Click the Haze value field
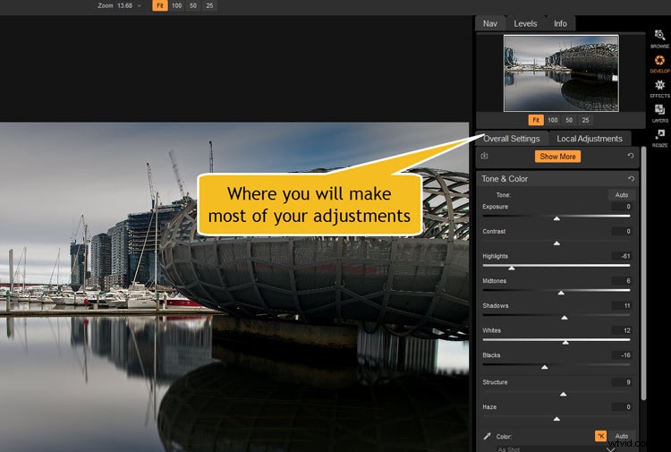Viewport: 671px width, 452px height. 622,407
